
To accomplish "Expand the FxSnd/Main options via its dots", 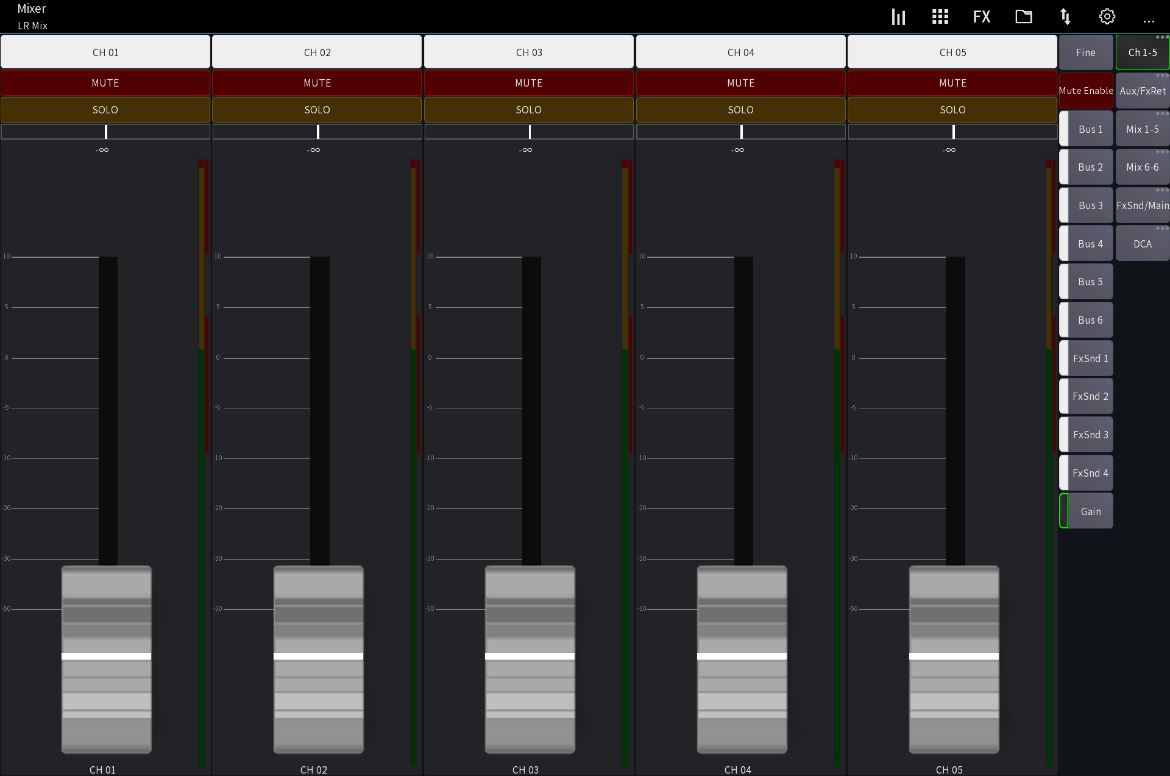I will 1161,190.
